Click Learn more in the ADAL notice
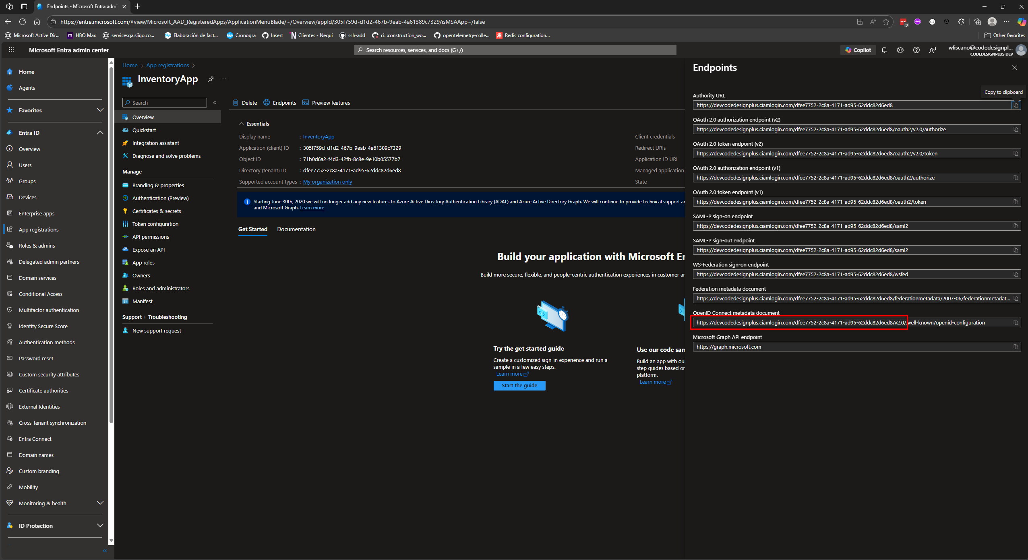 click(x=312, y=208)
